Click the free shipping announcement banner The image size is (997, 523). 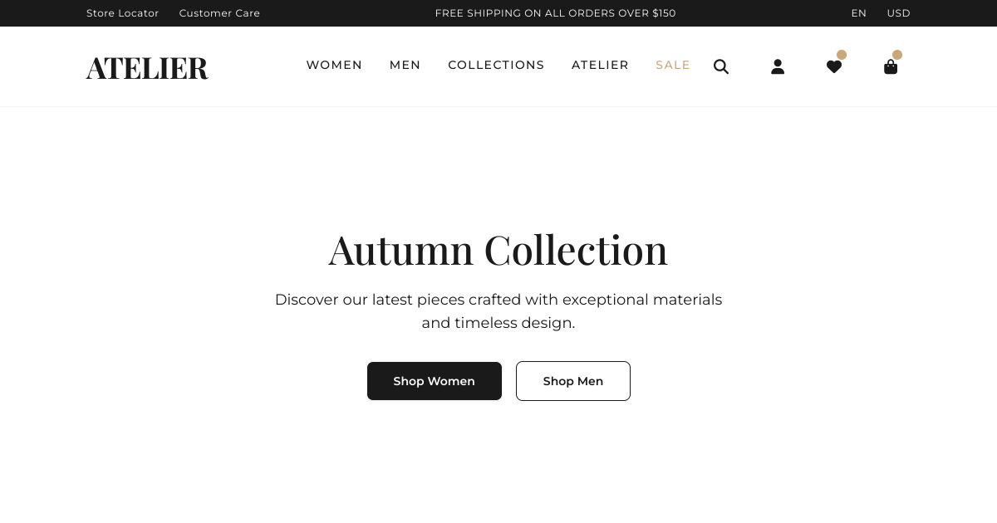tap(555, 13)
